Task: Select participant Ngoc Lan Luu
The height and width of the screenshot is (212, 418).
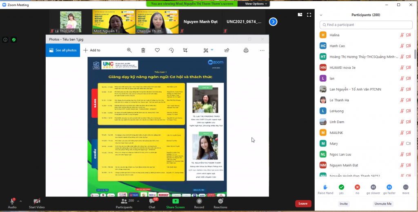Action: click(366, 154)
